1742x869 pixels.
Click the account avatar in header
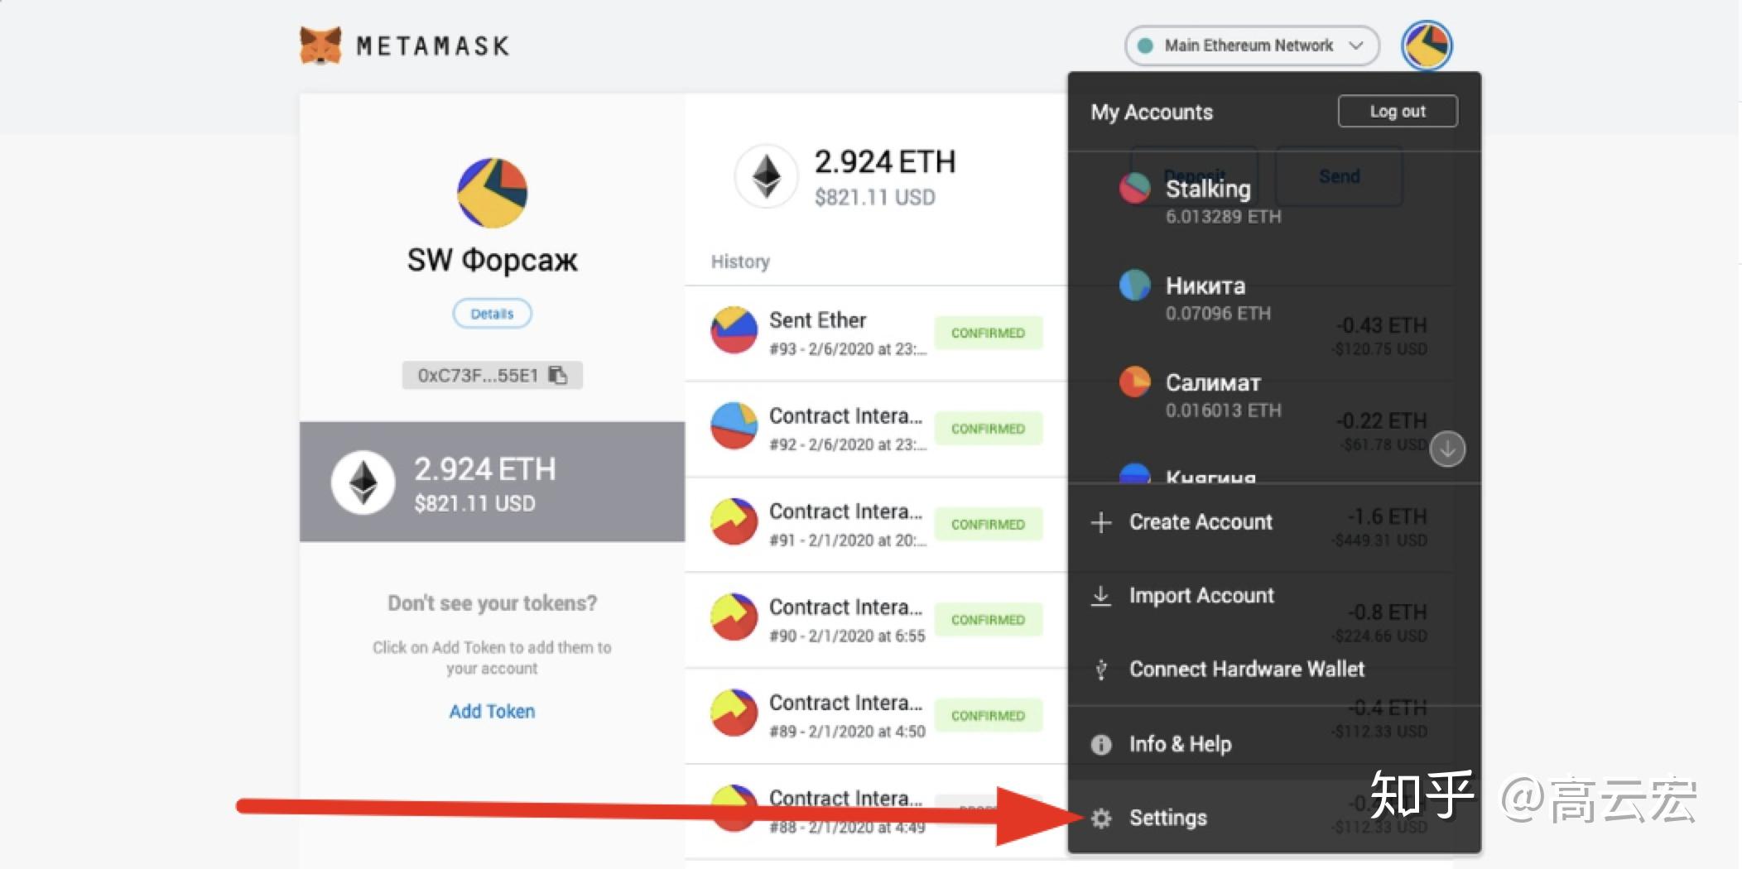click(x=1427, y=46)
